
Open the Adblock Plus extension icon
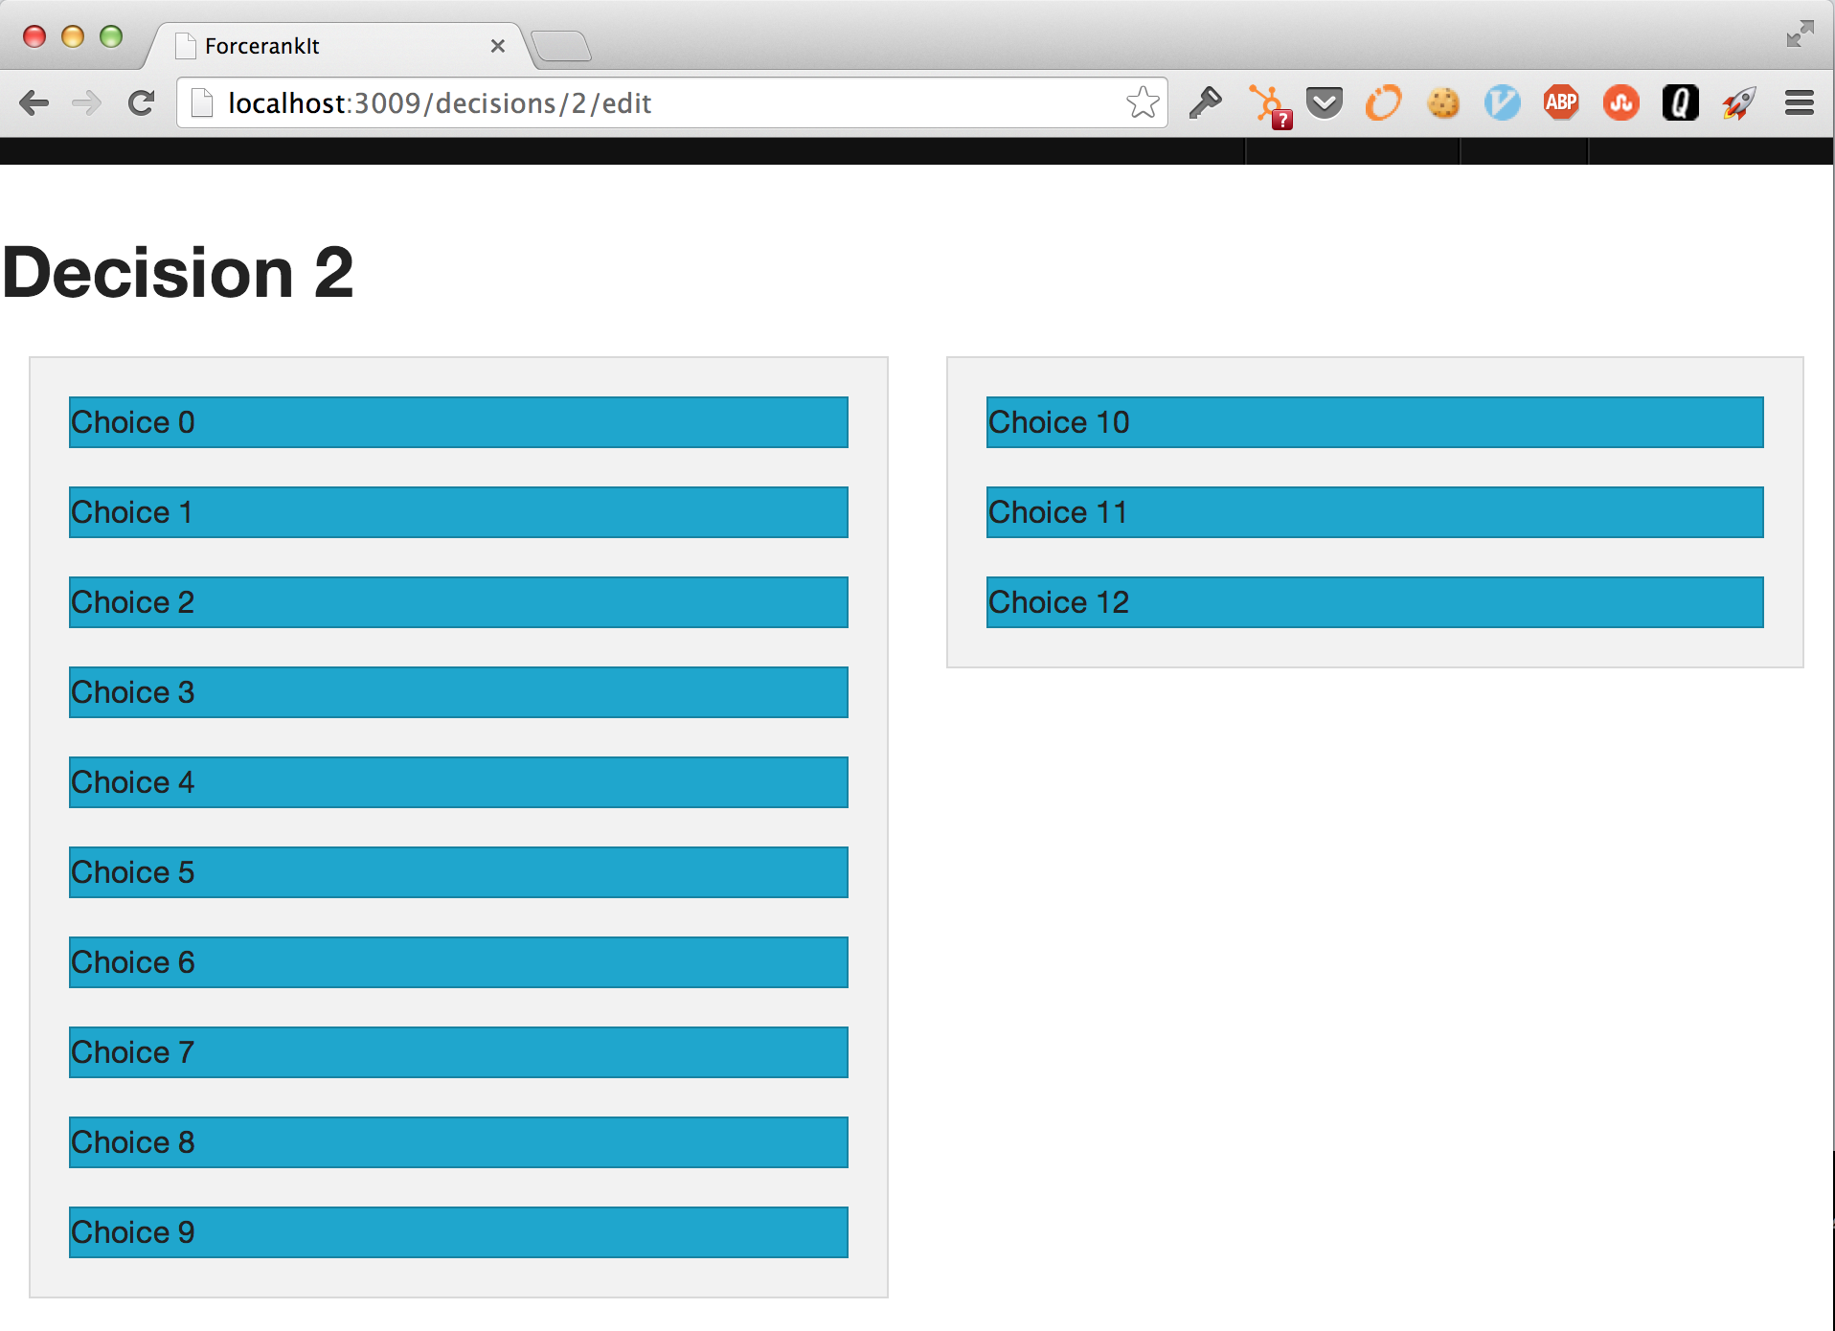point(1560,102)
